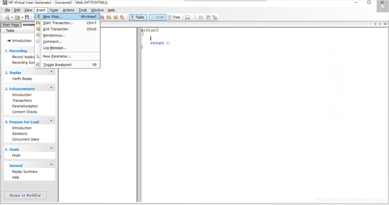
Task: Open the parameter list <P> toolbar icon
Action: pos(208,17)
